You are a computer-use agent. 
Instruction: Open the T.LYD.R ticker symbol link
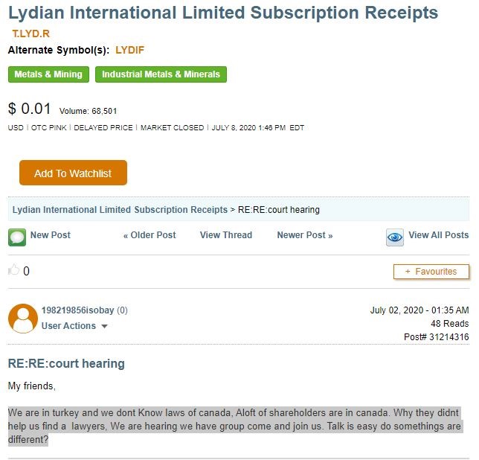point(30,33)
